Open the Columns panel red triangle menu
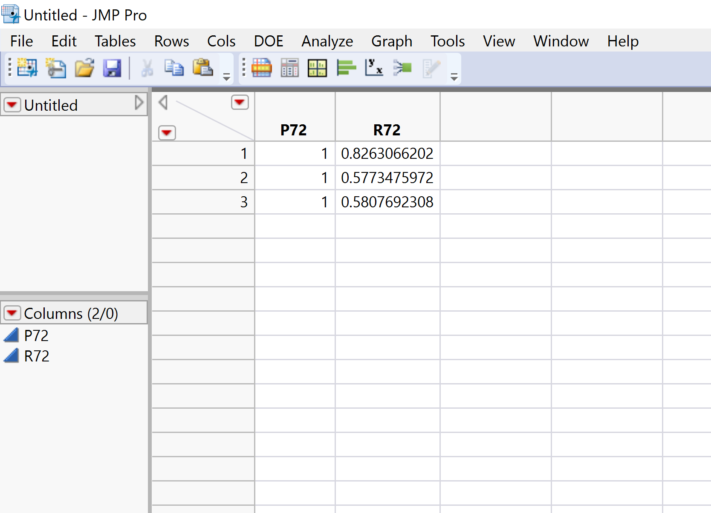Image resolution: width=711 pixels, height=513 pixels. click(x=12, y=313)
